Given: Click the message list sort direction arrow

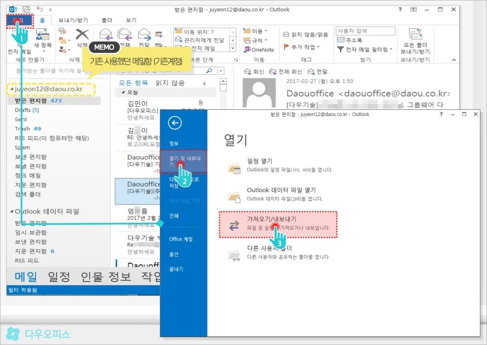Looking at the screenshot, I should 204,83.
